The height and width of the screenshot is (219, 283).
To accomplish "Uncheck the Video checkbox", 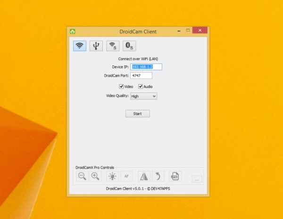I will pos(121,87).
